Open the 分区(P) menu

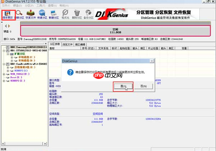29,6
